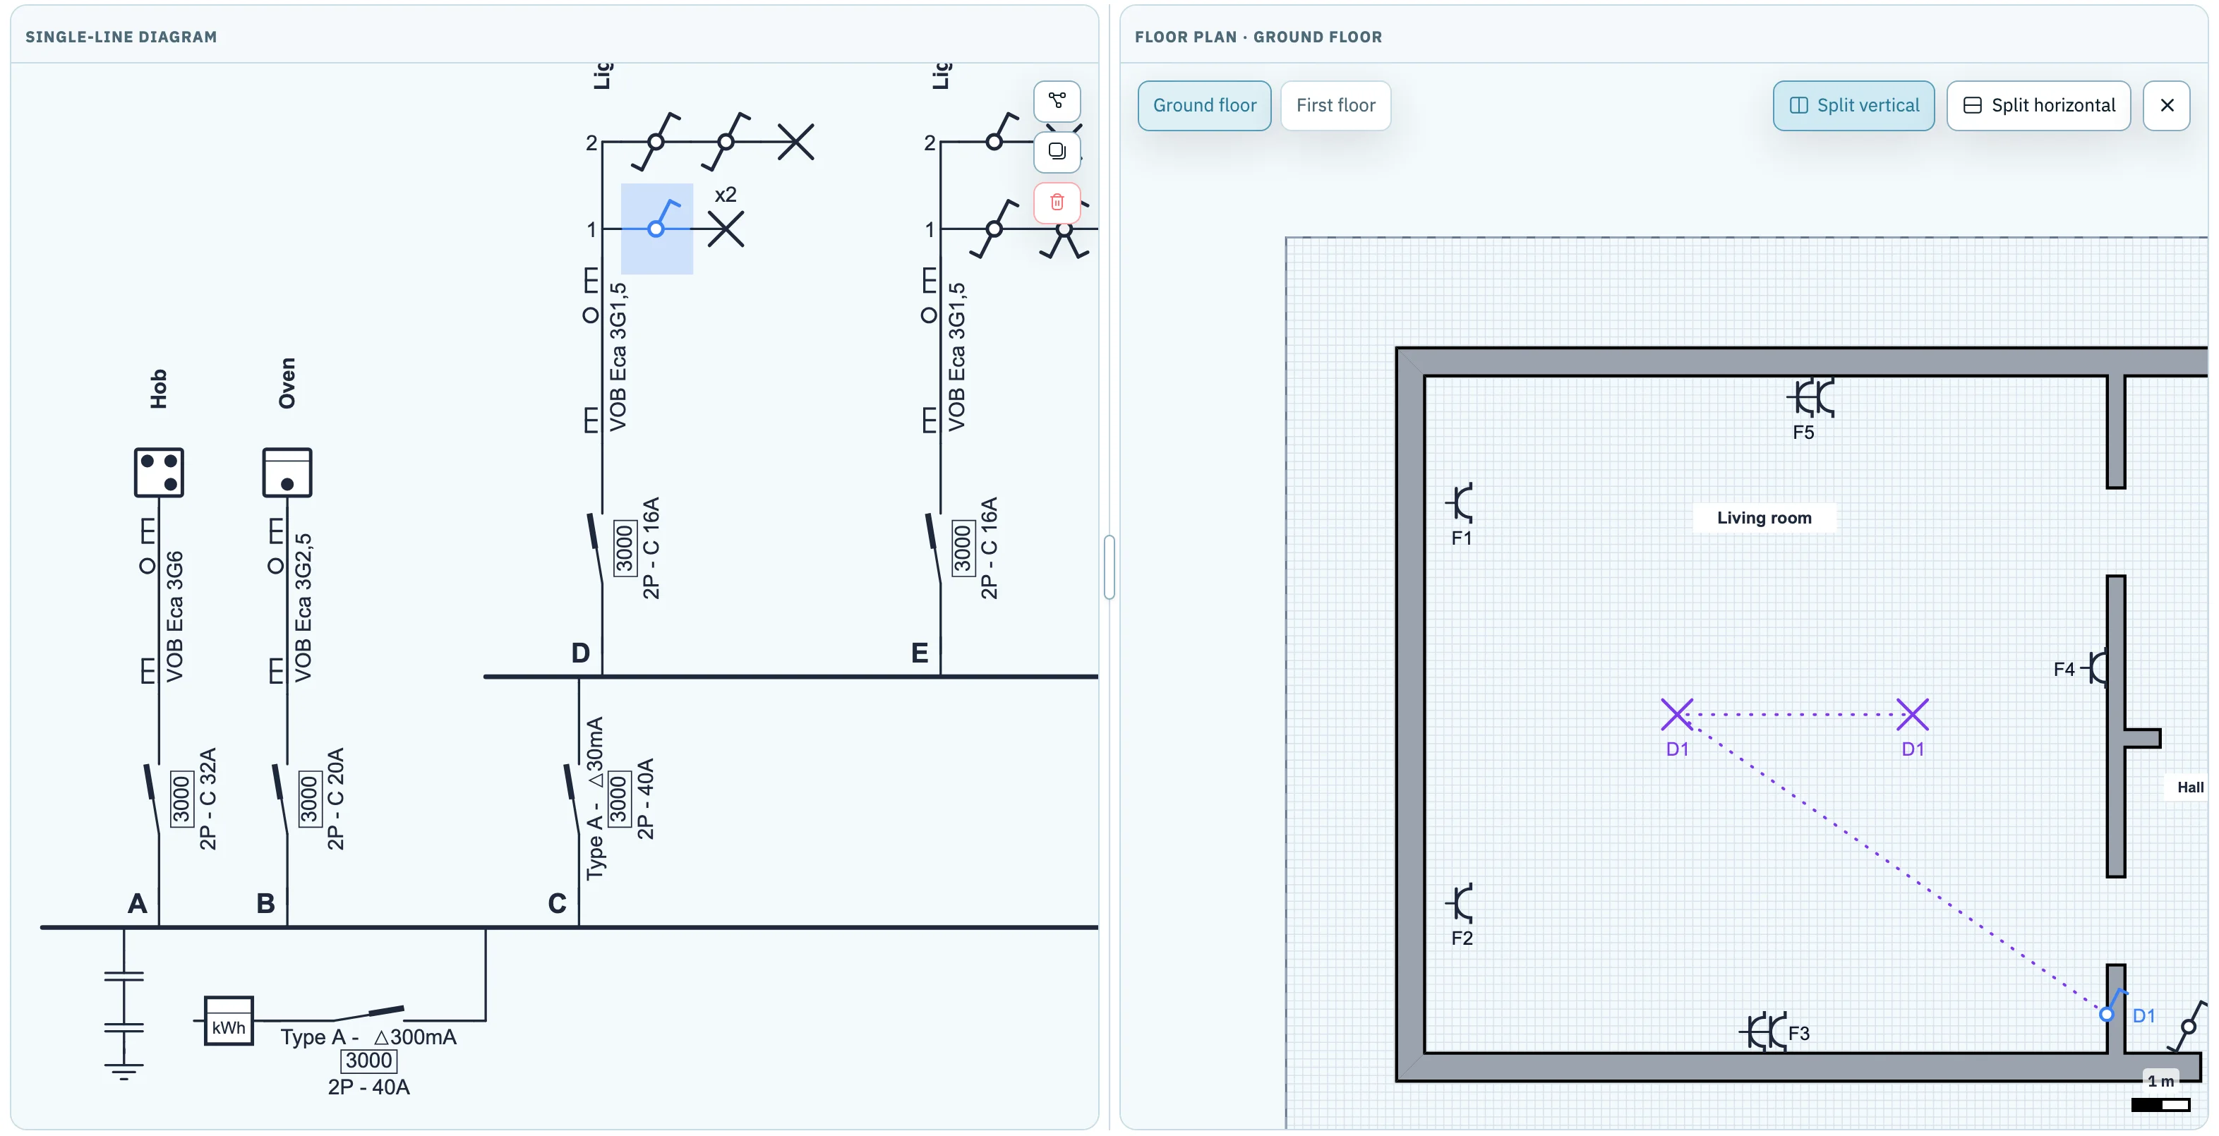Select the Oven appliance symbol

[287, 472]
